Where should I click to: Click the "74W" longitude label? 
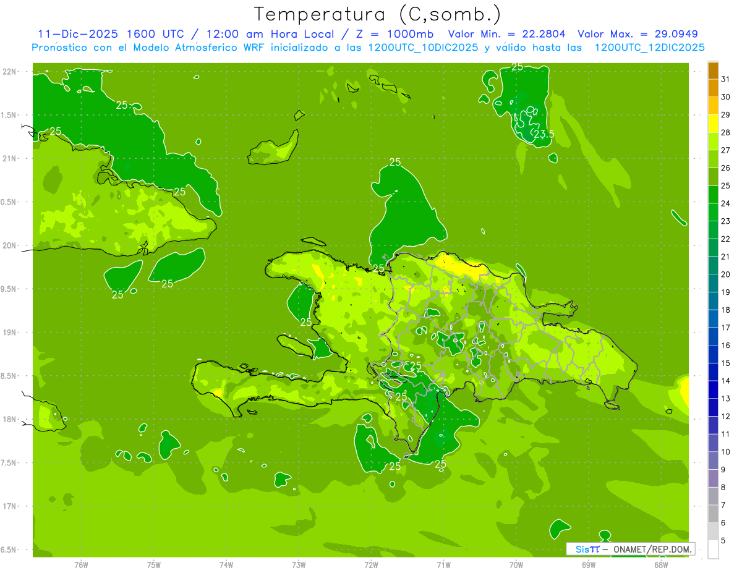(x=226, y=564)
